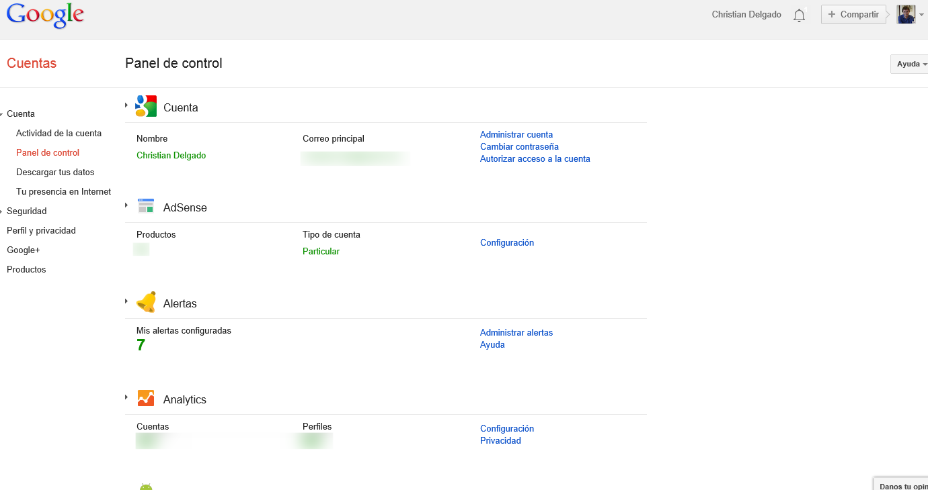This screenshot has width=928, height=490.
Task: Open Descargar tus datos
Action: (x=55, y=172)
